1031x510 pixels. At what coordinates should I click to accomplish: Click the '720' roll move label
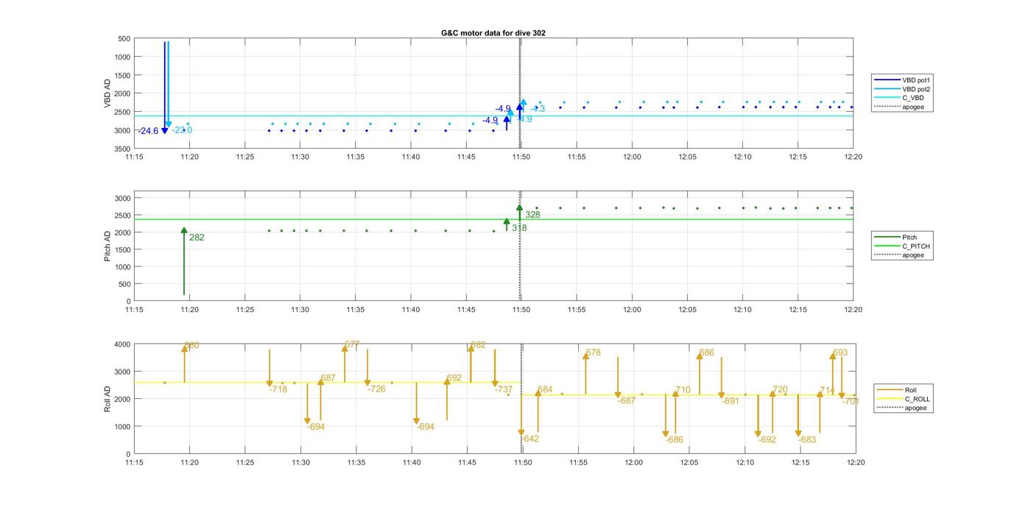(x=780, y=390)
